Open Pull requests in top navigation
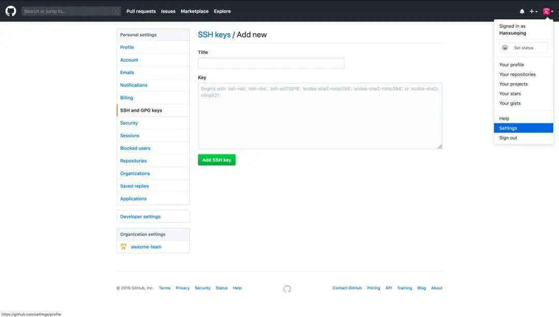559x317 pixels. tap(141, 11)
